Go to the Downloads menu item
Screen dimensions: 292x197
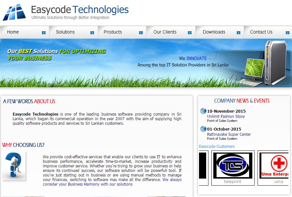pyautogui.click(x=214, y=32)
